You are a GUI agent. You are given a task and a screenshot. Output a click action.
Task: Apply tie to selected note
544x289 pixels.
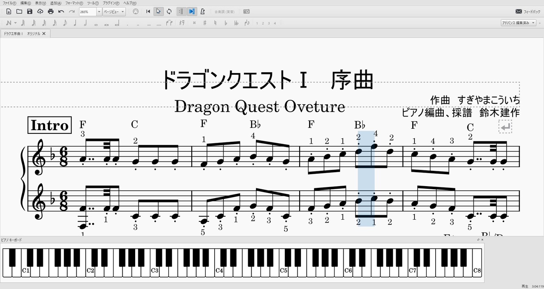pyautogui.click(x=170, y=23)
